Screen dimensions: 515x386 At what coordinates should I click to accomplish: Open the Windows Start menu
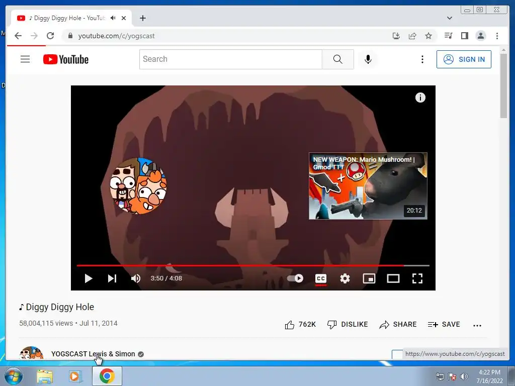(14, 376)
